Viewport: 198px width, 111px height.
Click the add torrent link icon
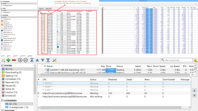tap(3, 60)
